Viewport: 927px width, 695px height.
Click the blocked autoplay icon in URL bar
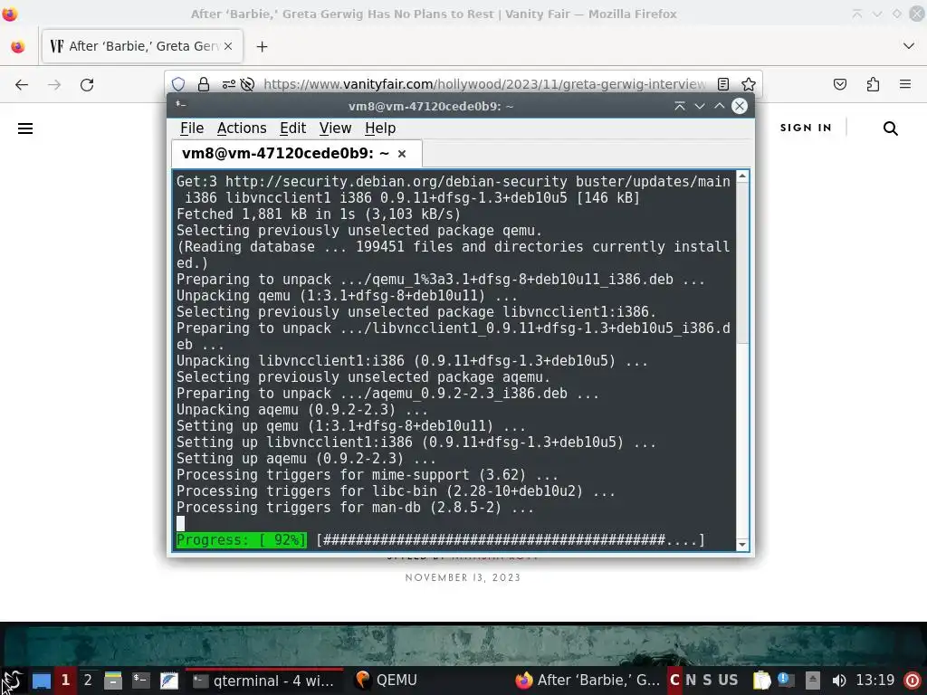(248, 84)
